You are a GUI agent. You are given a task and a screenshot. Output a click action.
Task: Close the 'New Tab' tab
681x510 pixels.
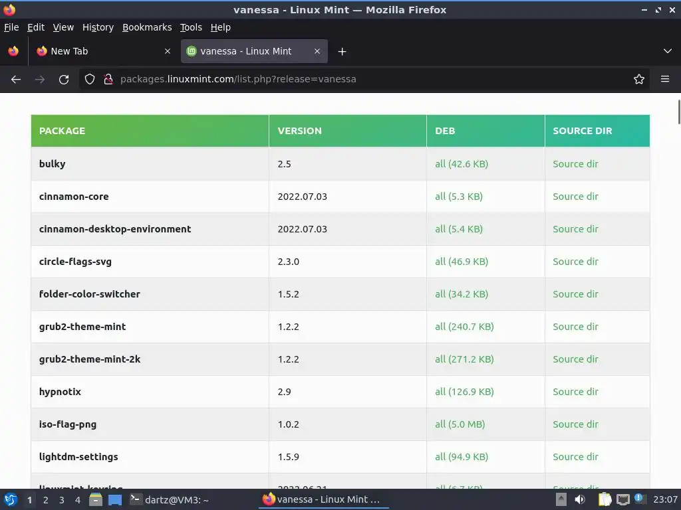coord(168,51)
